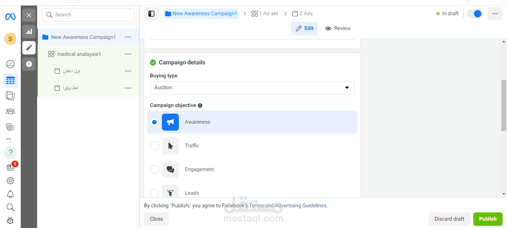Open options menu for medical analsysis1 ad set
Image resolution: width=507 pixels, height=228 pixels.
tap(128, 54)
